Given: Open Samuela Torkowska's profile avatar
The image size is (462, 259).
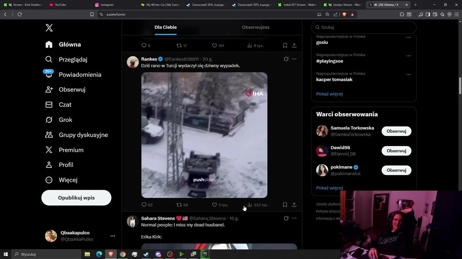Looking at the screenshot, I should pyautogui.click(x=322, y=131).
